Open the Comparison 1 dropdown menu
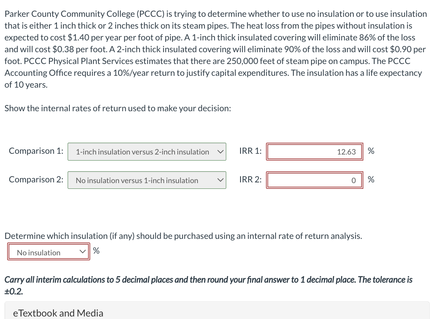This screenshot has width=431, height=319. click(147, 152)
